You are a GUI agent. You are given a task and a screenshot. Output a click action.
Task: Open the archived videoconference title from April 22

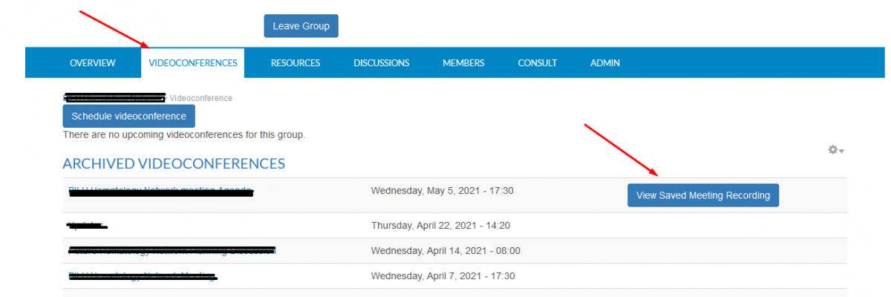[88, 224]
